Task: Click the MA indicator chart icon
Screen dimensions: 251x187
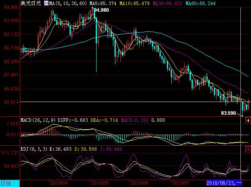Action: pos(46,3)
